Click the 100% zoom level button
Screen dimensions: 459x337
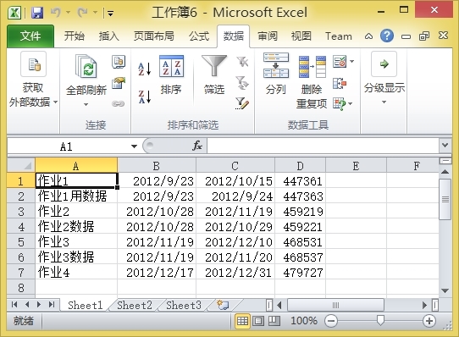pos(304,321)
